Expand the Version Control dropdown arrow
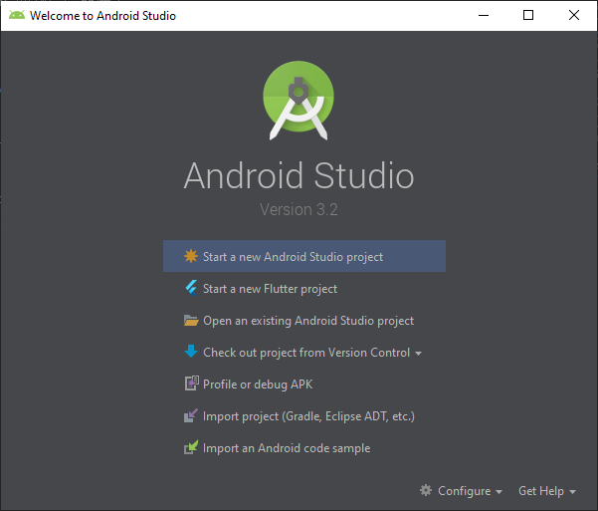This screenshot has width=598, height=511. click(418, 354)
